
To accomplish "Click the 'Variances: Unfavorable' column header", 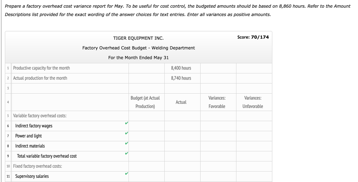I will [254, 102].
